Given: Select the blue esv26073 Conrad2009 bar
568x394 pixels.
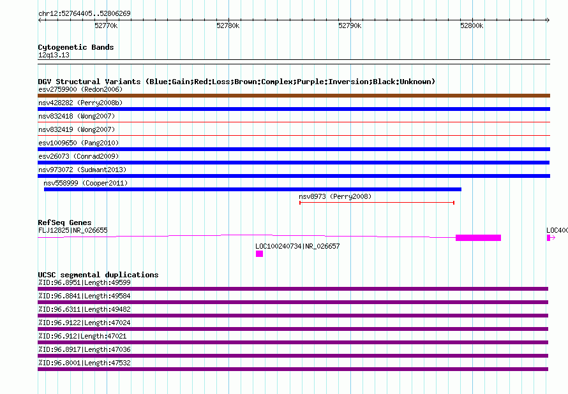Looking at the screenshot, I should pos(294,163).
